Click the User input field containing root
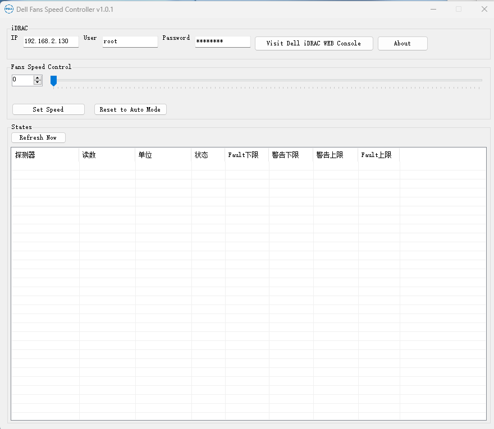 tap(130, 41)
